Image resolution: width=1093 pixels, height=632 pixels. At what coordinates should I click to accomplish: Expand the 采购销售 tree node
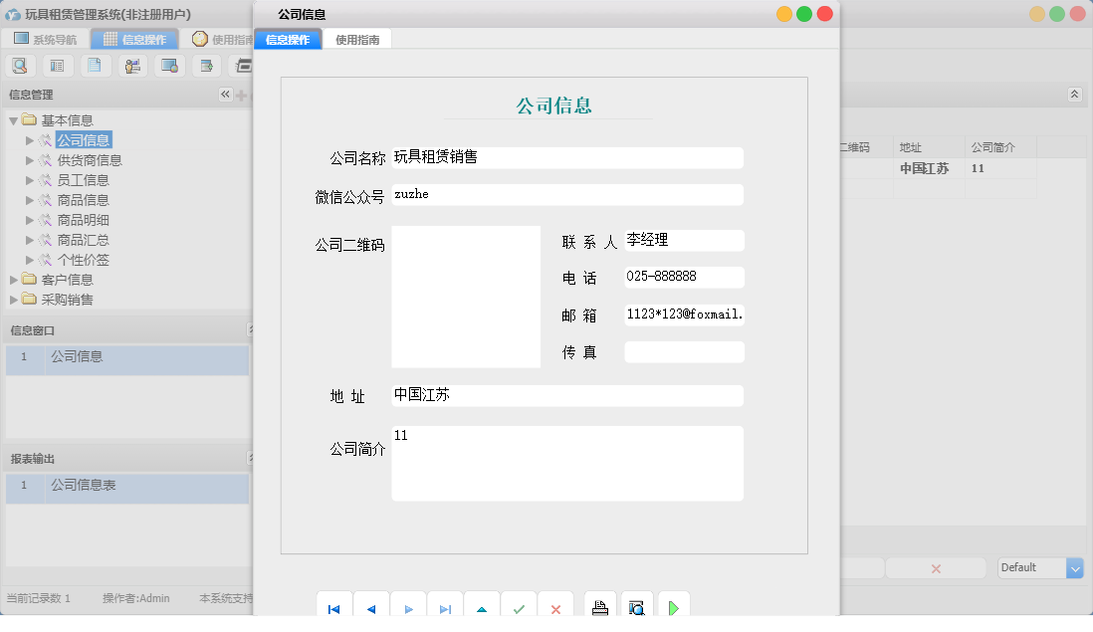(x=13, y=300)
